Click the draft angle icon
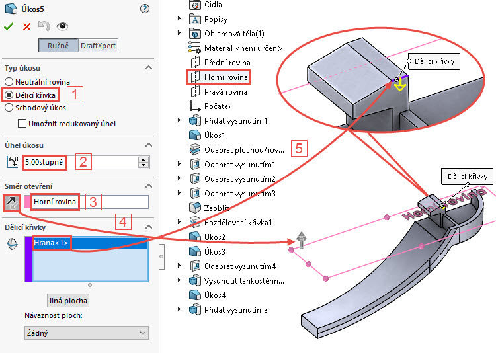This screenshot has height=353, width=496. tap(13, 162)
